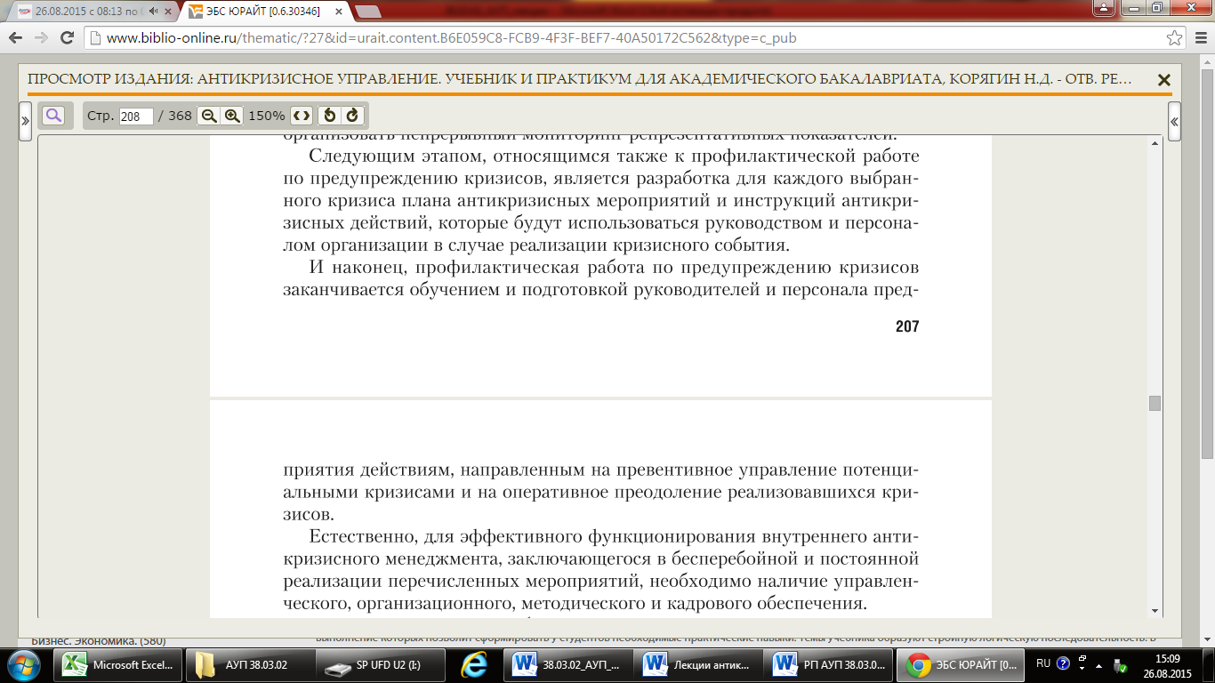
Task: Rotate the page counterclockwise
Action: pyautogui.click(x=329, y=116)
